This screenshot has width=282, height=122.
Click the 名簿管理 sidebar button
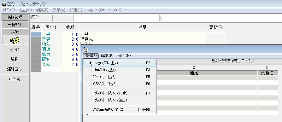[x=15, y=17]
